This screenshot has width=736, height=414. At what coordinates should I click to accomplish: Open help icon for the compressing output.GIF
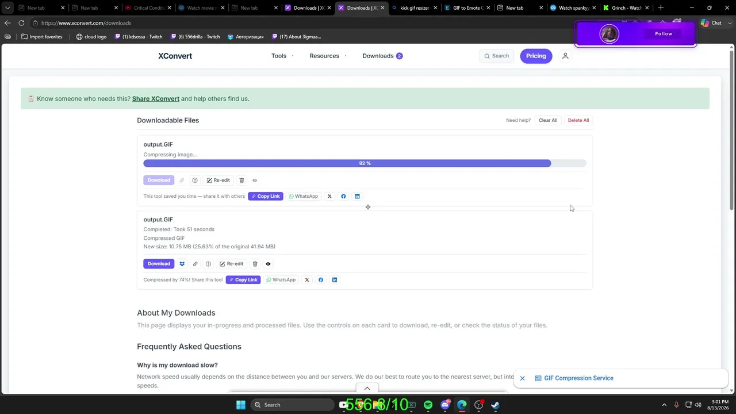tap(195, 181)
